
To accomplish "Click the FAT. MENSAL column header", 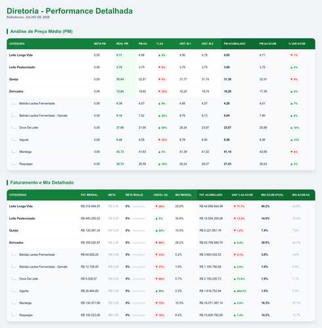I will point(89,195).
